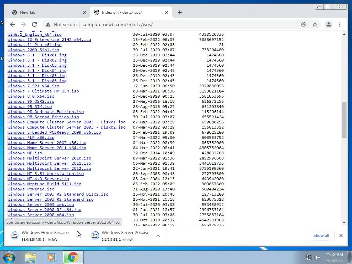
Task: Click the vertical scrollbar thumb
Action: click(x=344, y=120)
